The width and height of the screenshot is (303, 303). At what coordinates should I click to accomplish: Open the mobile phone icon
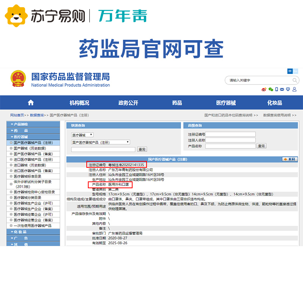[276, 89]
